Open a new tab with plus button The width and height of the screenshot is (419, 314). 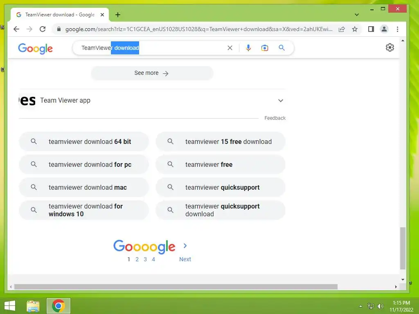(117, 15)
